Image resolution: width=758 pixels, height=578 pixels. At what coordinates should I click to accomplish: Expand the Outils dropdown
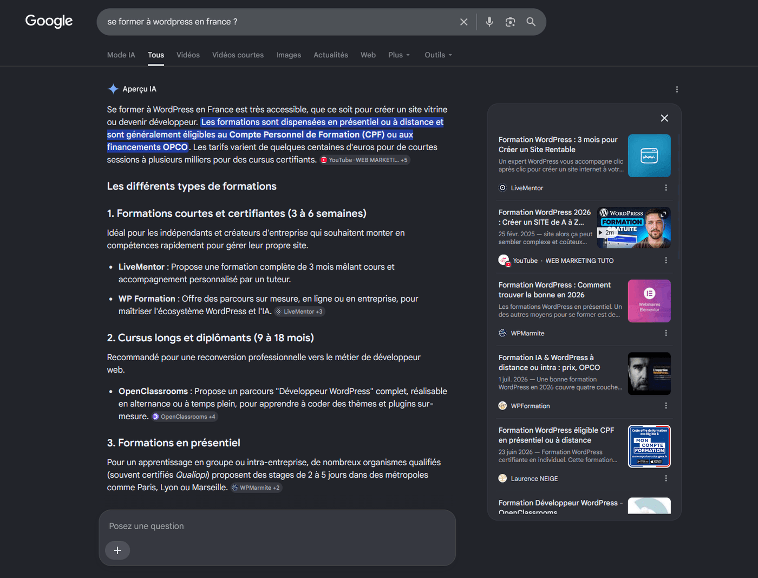[438, 55]
